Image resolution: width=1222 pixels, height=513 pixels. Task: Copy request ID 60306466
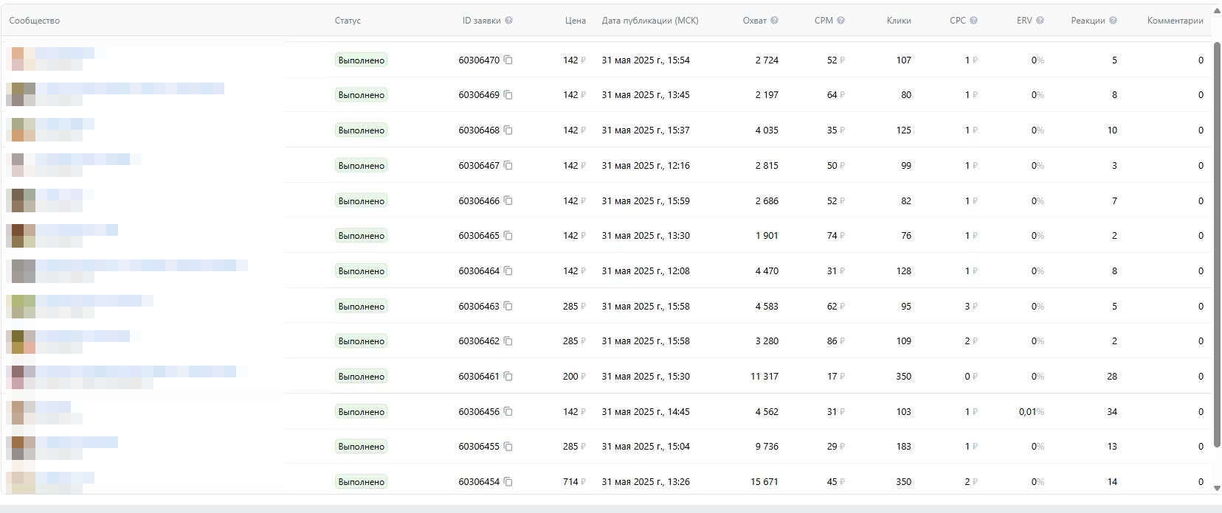[508, 201]
